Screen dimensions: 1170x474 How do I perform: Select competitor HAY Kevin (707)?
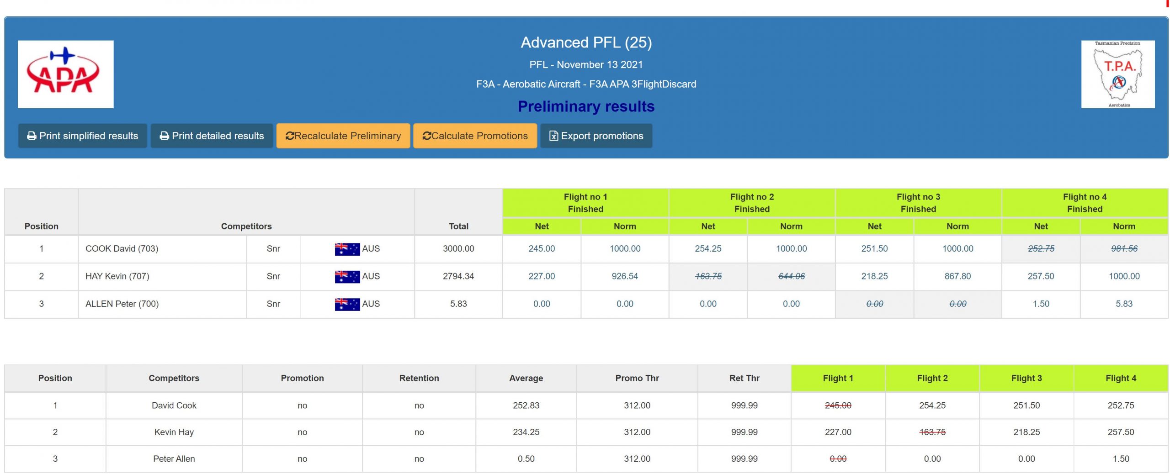click(117, 276)
